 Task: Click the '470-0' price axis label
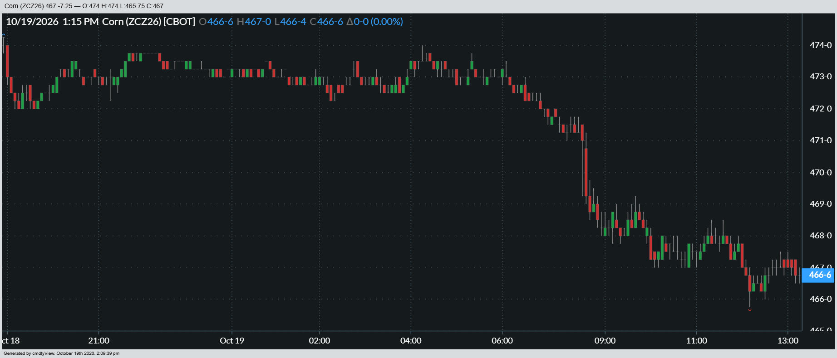pos(821,173)
